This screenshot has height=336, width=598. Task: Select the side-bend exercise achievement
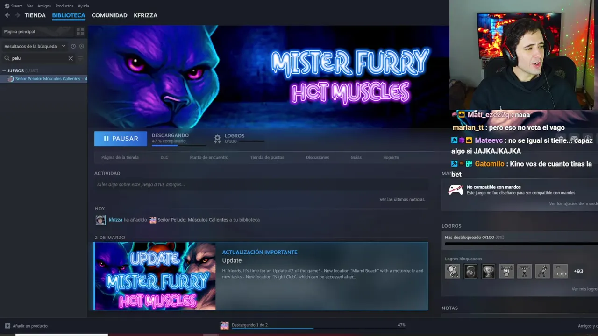542,271
